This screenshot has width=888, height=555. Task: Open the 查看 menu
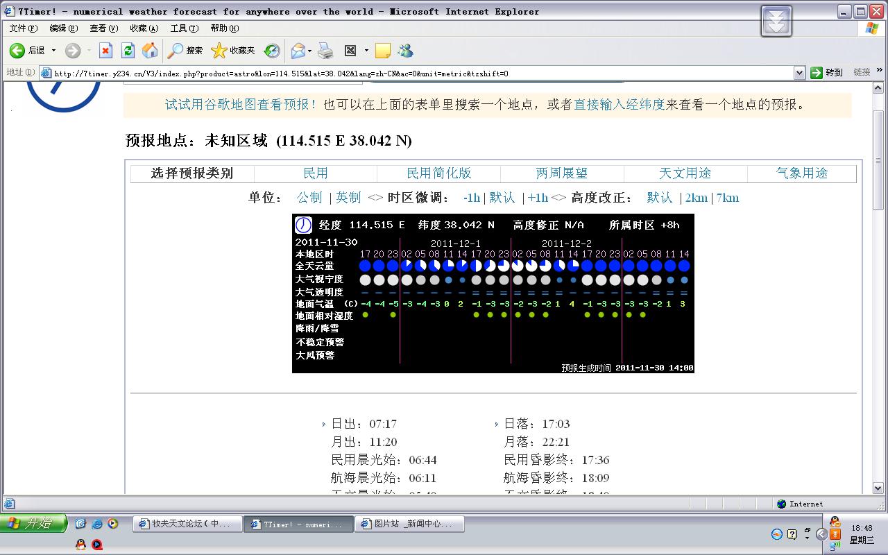(x=103, y=28)
